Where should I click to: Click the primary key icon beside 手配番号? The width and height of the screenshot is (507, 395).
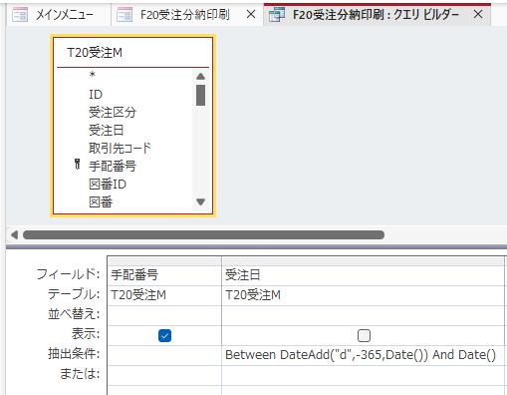[78, 164]
